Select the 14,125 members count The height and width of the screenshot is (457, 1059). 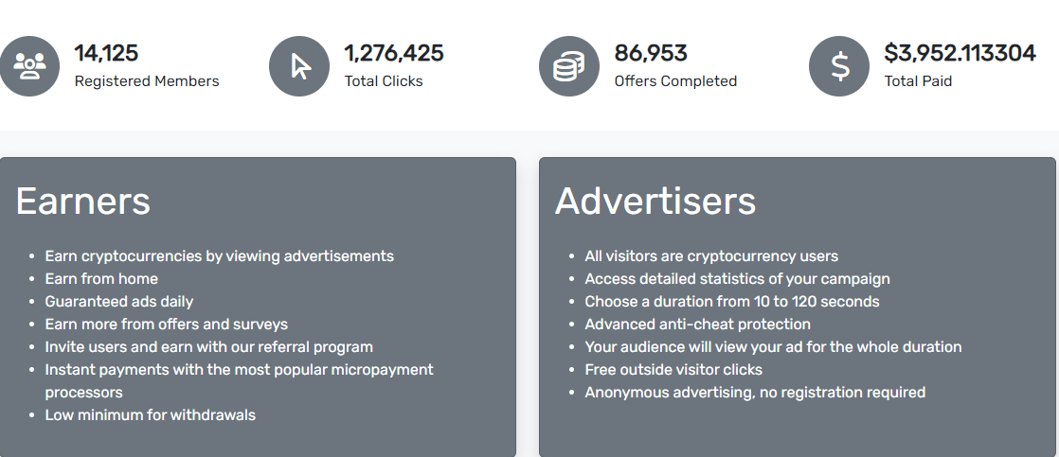click(x=106, y=53)
